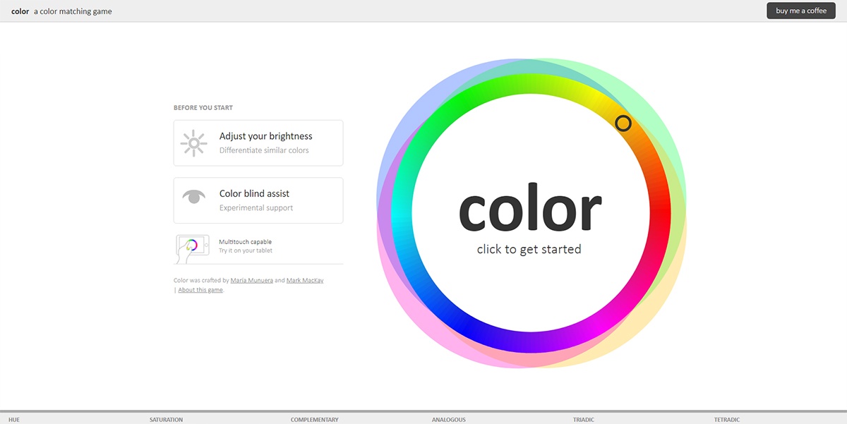
Task: Click the cyan section of the color ring
Action: point(402,214)
